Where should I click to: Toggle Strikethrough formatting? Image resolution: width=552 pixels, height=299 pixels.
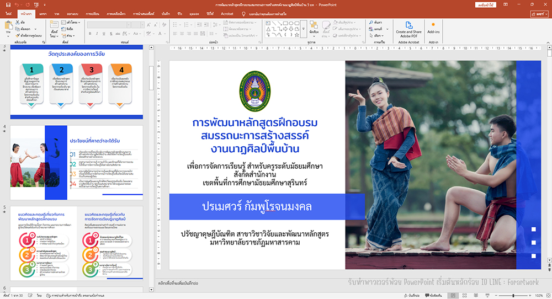coord(118,34)
